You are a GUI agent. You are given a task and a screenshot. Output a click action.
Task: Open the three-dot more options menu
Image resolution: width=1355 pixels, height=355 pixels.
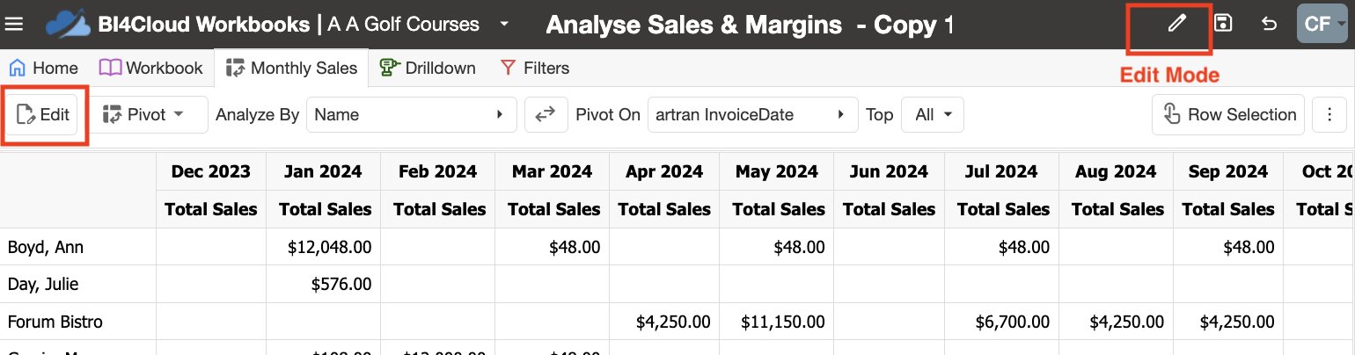coord(1329,114)
